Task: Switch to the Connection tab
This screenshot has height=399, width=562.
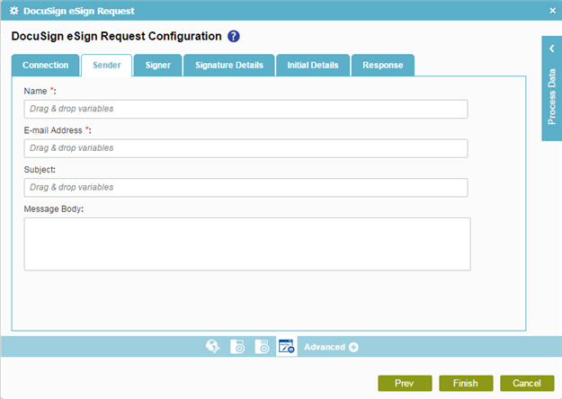Action: (x=45, y=66)
